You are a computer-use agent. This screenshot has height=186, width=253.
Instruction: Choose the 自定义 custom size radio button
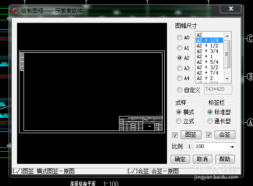[x=180, y=90]
